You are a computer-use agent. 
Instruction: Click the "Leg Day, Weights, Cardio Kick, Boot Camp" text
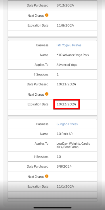(x=73, y=145)
